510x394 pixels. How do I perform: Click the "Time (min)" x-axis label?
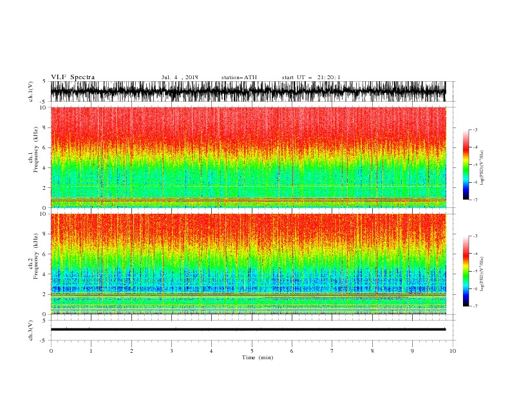(x=258, y=357)
